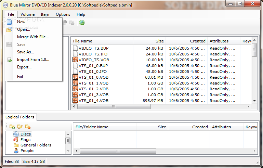
Task: Click file list scrollbar up arrow
Action: pyautogui.click(x=254, y=40)
